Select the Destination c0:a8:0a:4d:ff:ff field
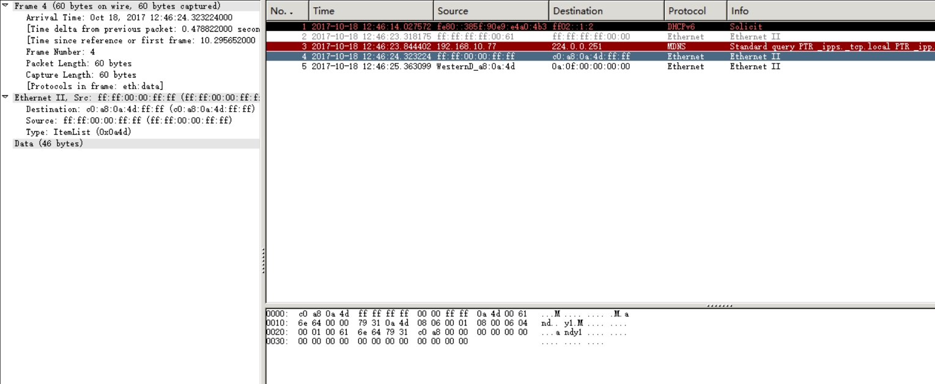The image size is (935, 384). (140, 109)
